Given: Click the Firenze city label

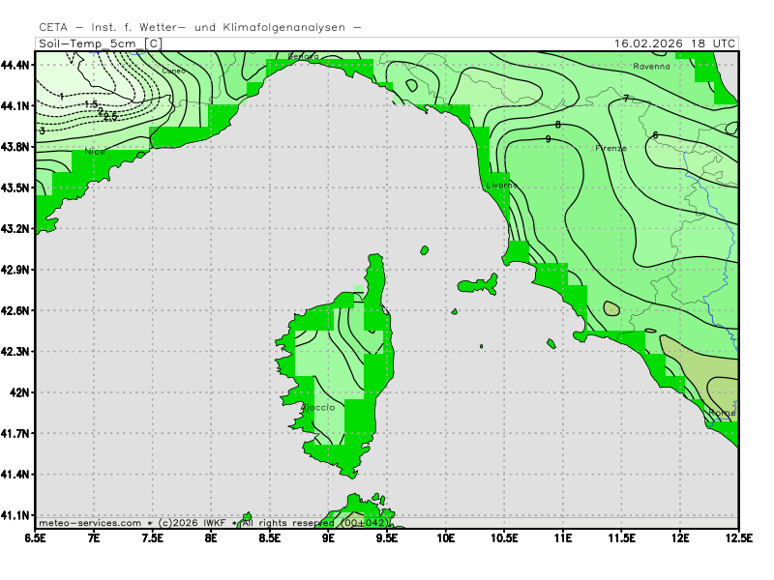Looking at the screenshot, I should [610, 148].
